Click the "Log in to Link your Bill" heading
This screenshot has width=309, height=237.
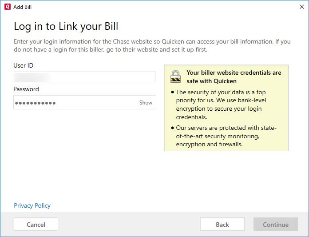(x=66, y=26)
